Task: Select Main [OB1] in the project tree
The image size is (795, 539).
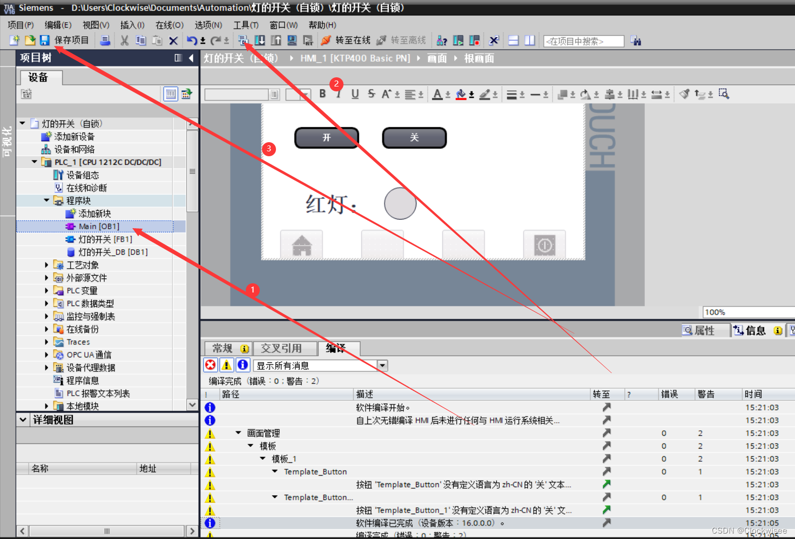Action: coord(99,227)
